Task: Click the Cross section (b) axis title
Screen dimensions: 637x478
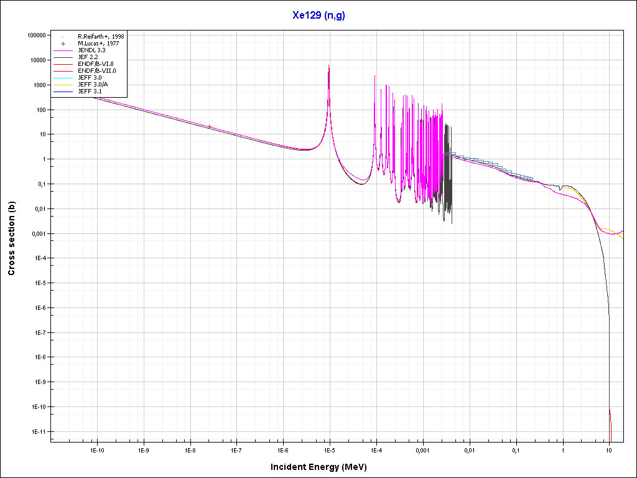Action: (x=11, y=239)
